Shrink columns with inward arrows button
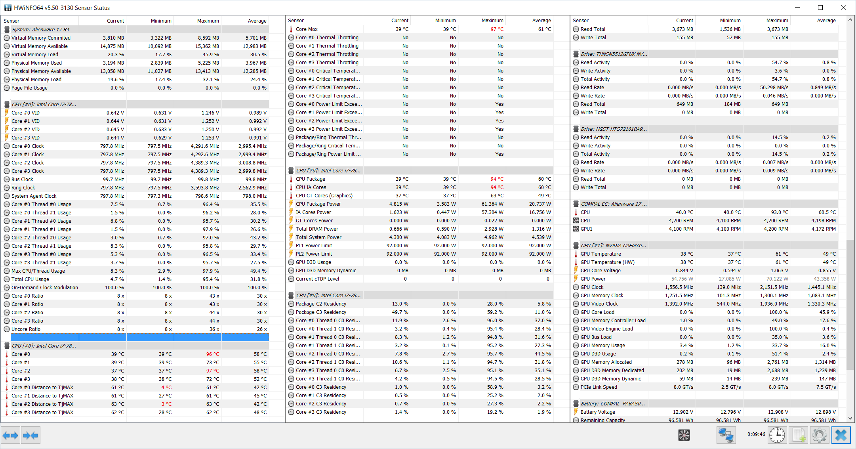The width and height of the screenshot is (856, 449). [31, 436]
